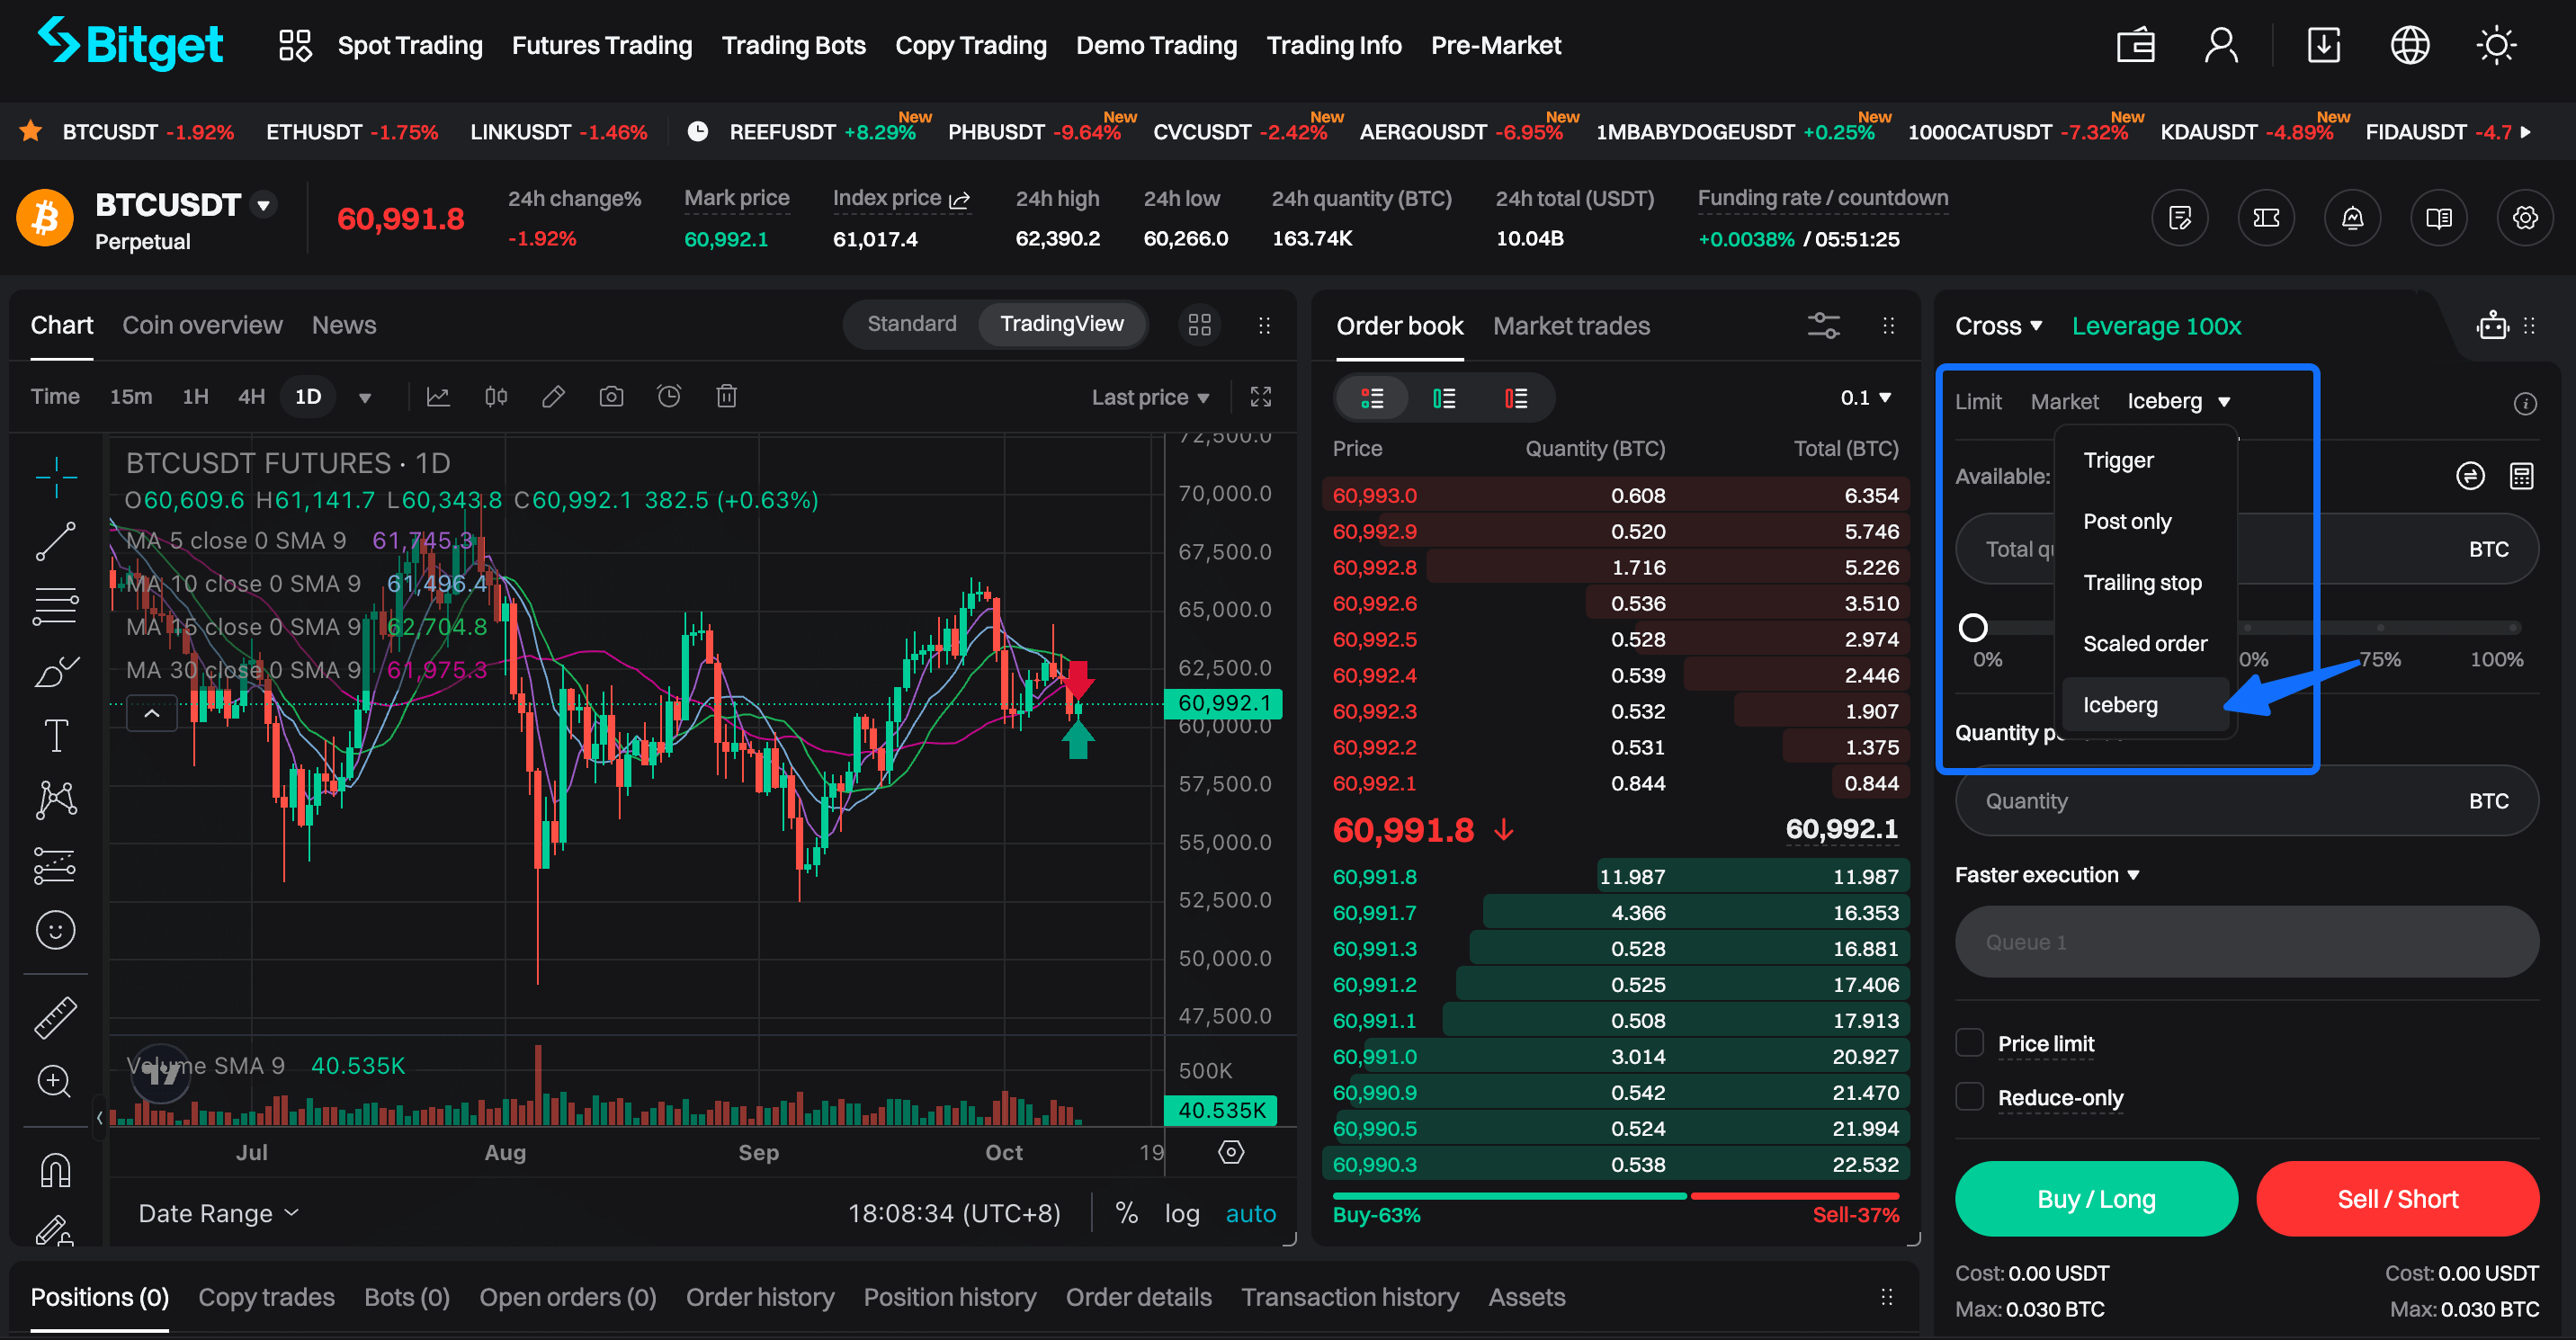
Task: Open more time intervals dropdown arrow
Action: (x=365, y=398)
